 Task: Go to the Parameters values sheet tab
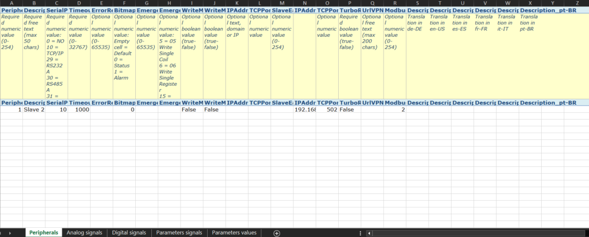click(234, 233)
